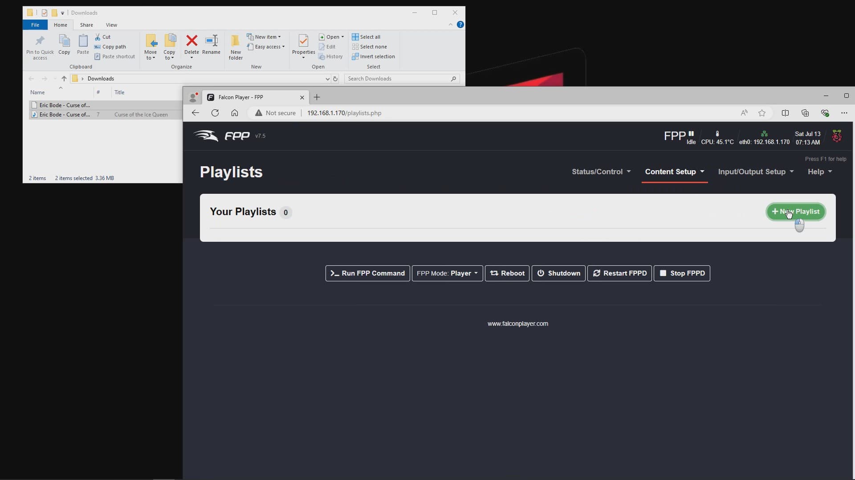Click Restart FPPD
This screenshot has width=855, height=480.
[x=619, y=273]
